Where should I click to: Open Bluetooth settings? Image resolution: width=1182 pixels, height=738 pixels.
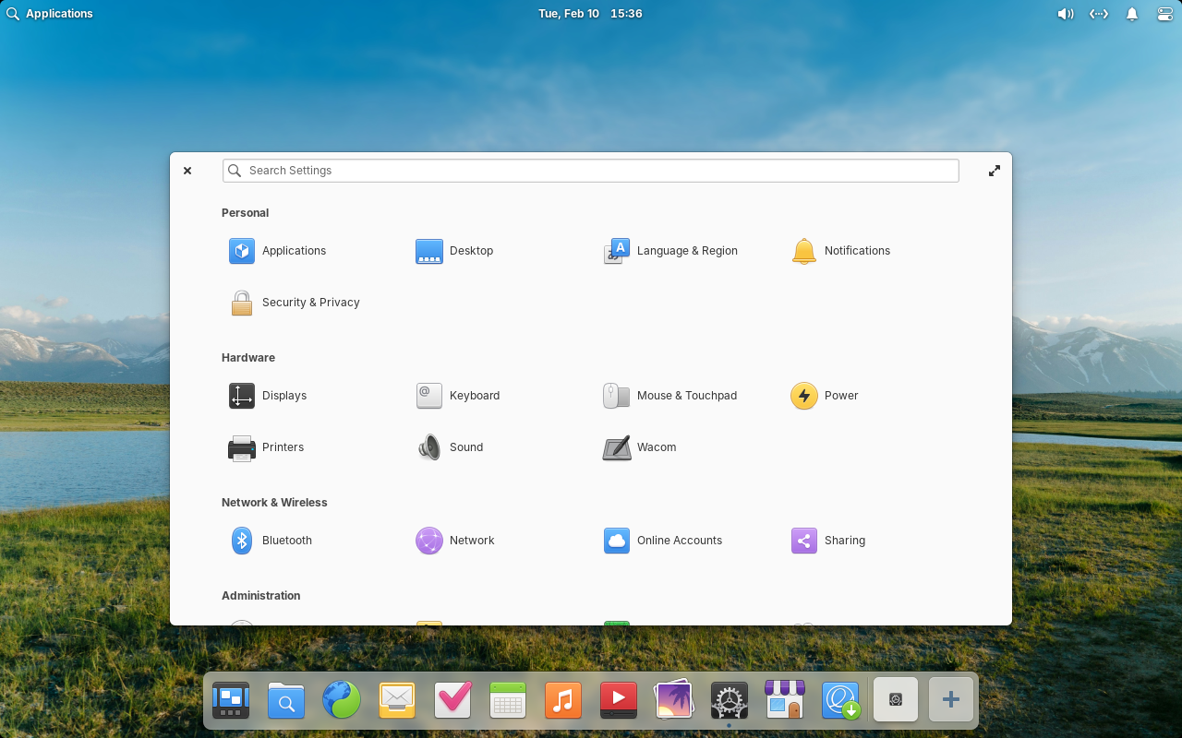(x=242, y=541)
